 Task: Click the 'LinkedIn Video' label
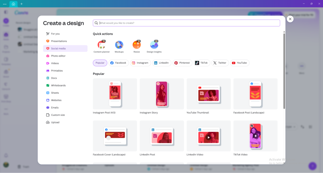click(195, 154)
